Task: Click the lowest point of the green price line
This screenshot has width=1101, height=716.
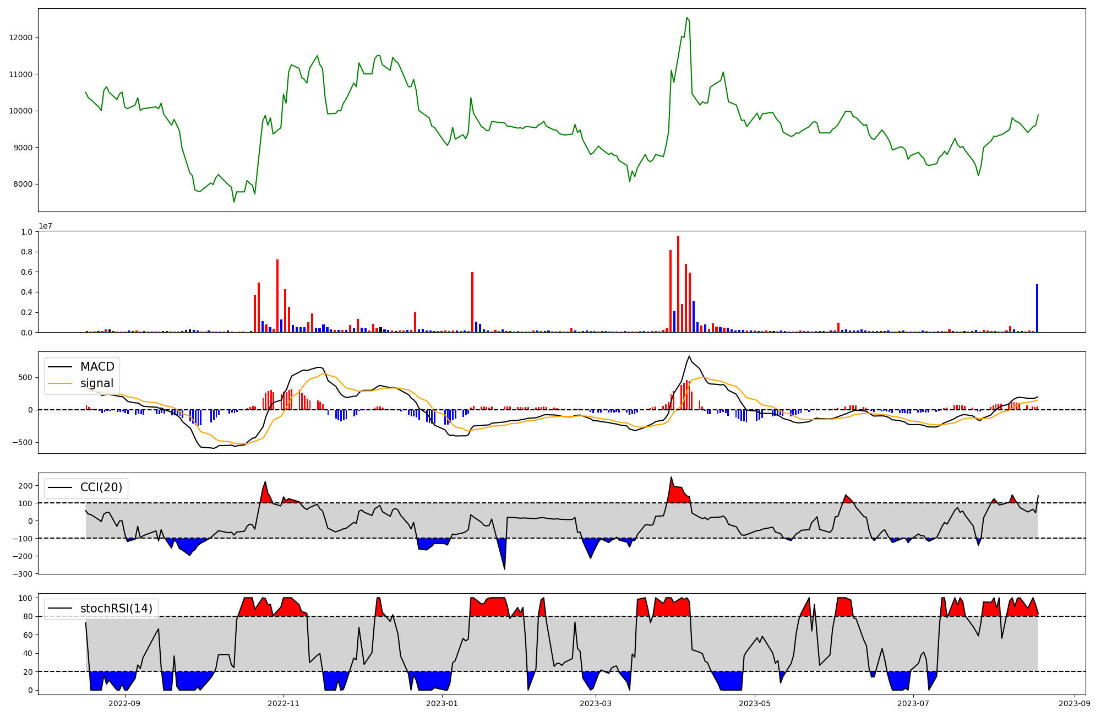Action: [x=234, y=202]
